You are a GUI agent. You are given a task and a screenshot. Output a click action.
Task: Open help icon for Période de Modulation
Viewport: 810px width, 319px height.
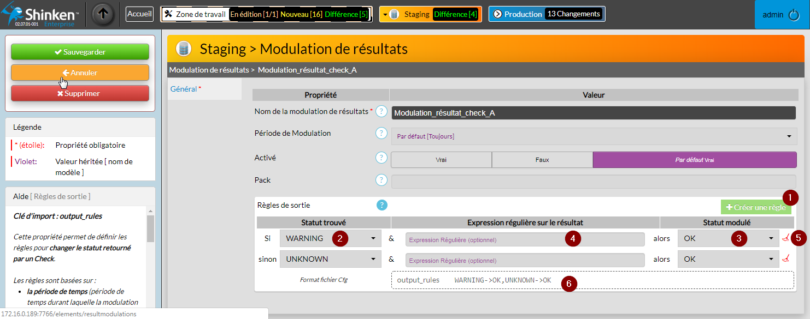pos(381,134)
